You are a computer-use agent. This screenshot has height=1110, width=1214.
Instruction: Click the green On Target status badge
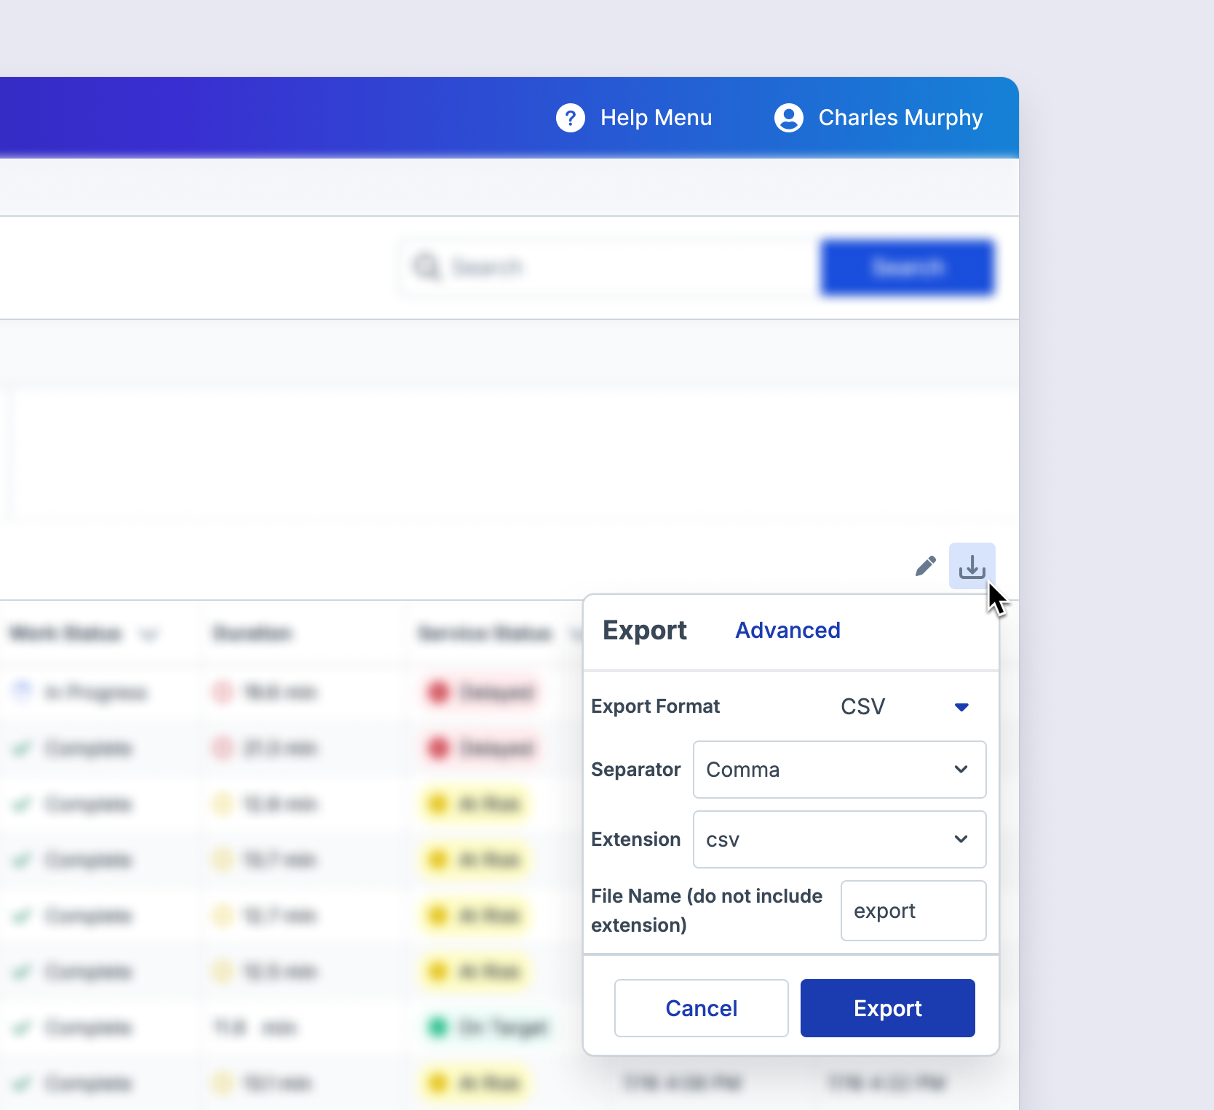[488, 1028]
